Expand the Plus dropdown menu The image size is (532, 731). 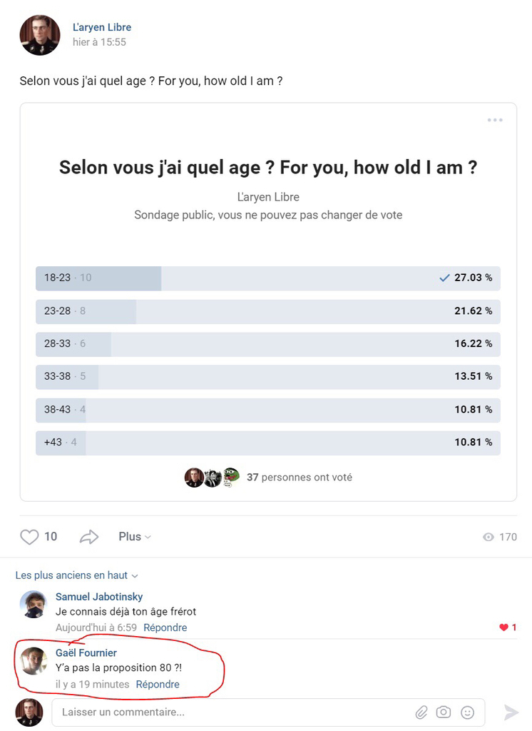(x=135, y=537)
